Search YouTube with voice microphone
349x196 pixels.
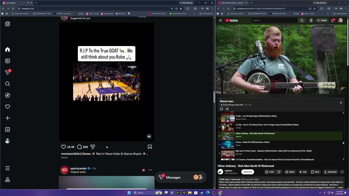pyautogui.click(x=311, y=20)
